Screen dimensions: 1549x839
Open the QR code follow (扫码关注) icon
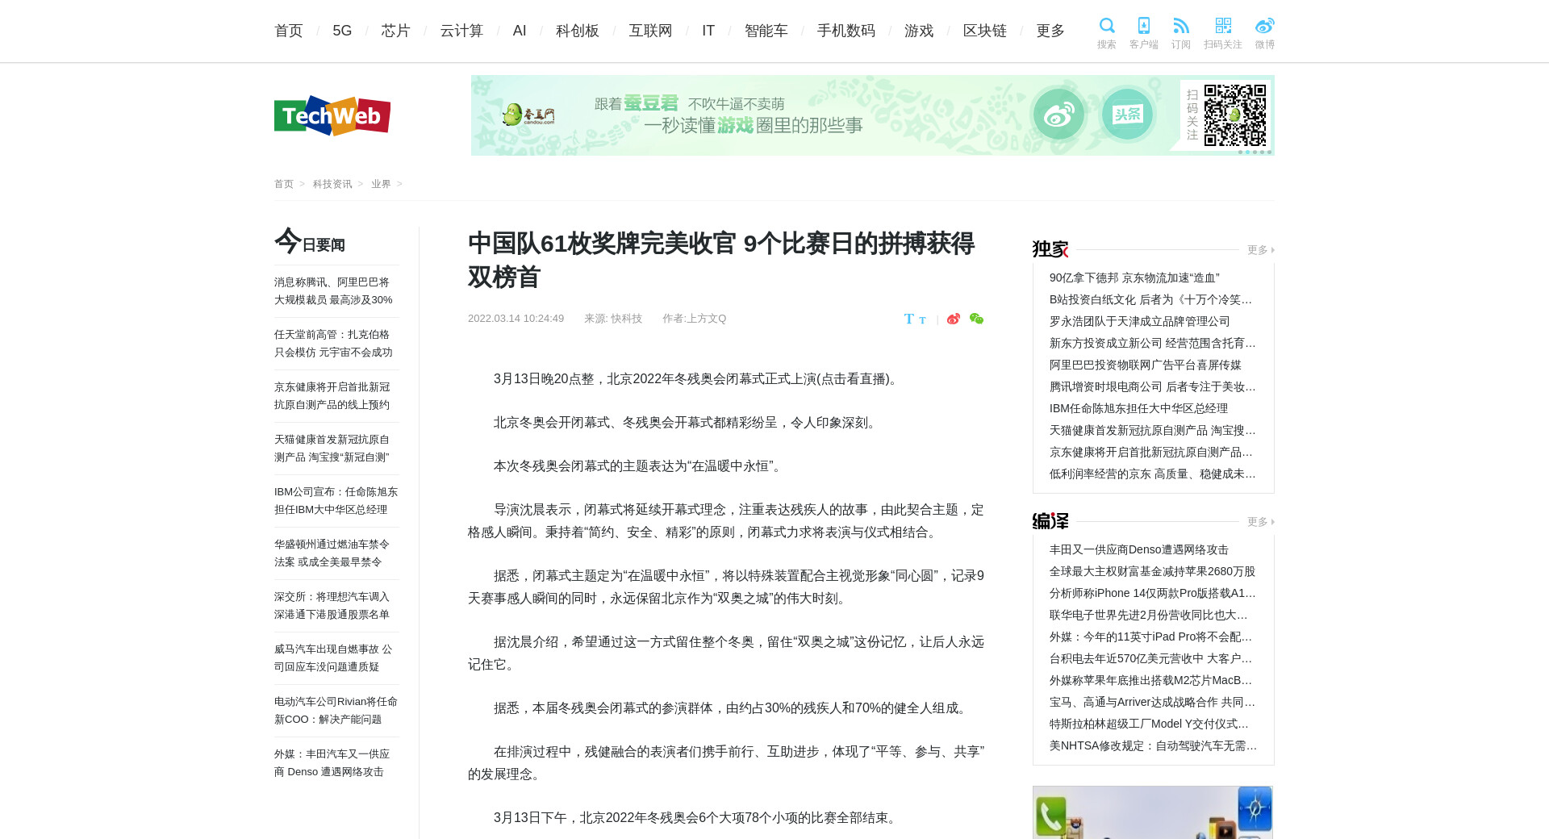(1223, 26)
